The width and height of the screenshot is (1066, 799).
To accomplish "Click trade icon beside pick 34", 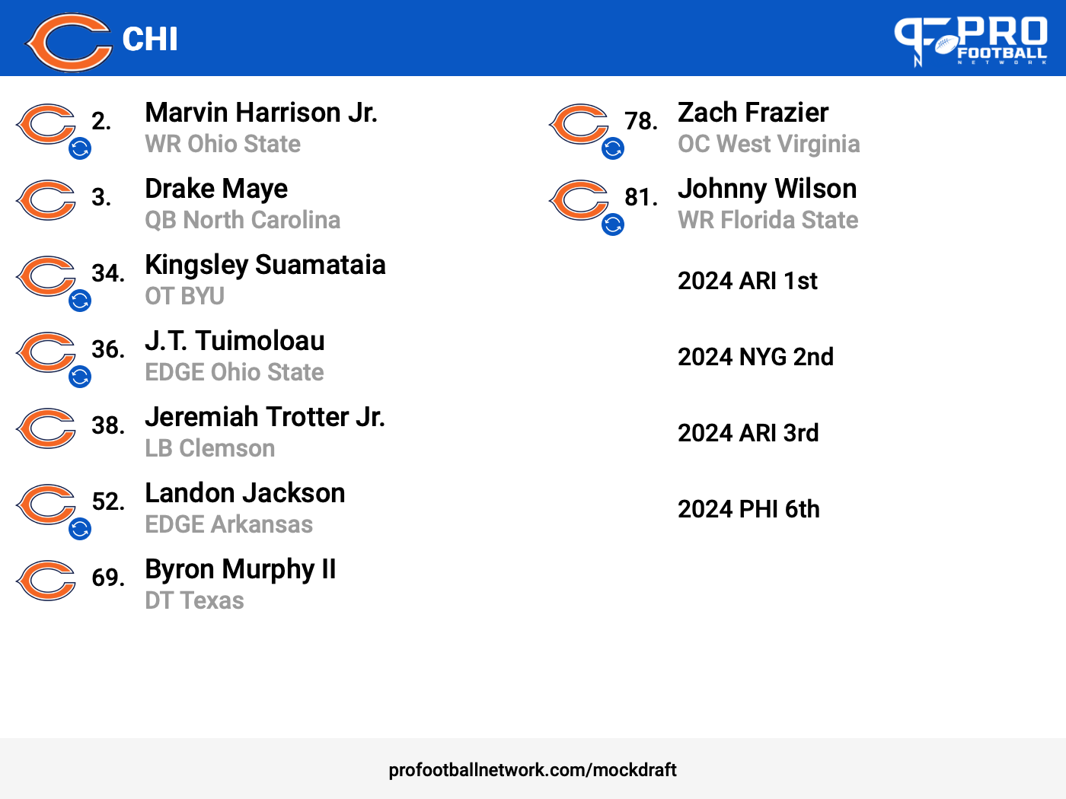I will [80, 301].
